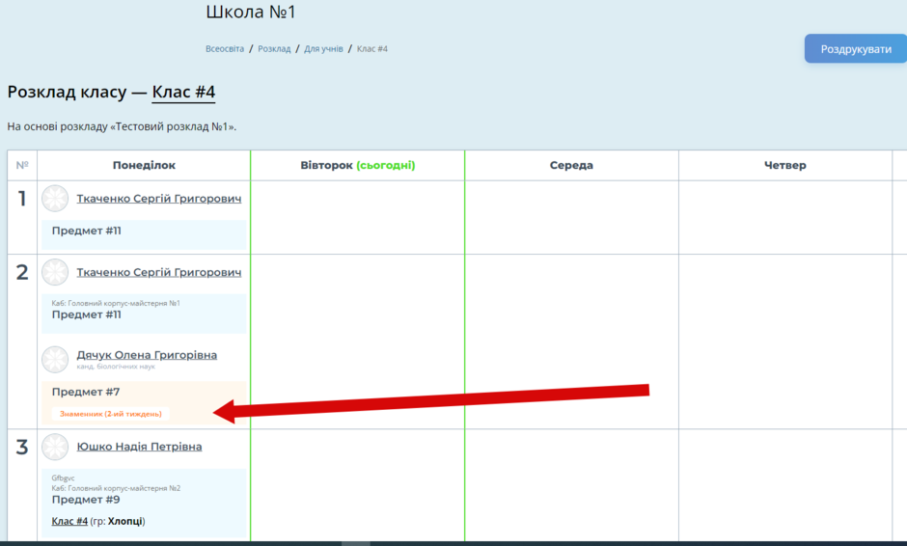Select the Вівторок (сьогодні) column header
The image size is (907, 546).
357,165
